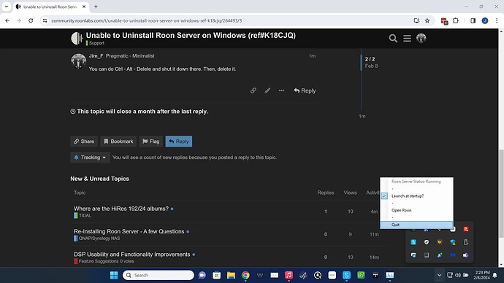Open the Chrome tab search dropdown

click(x=7, y=7)
